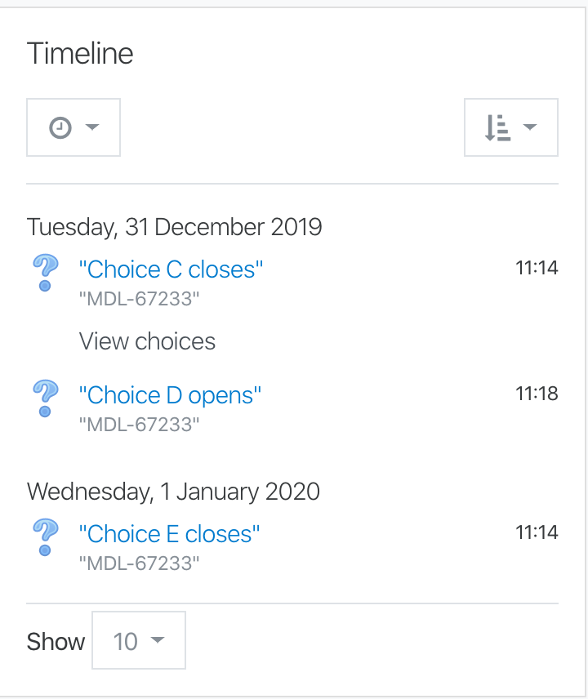Expand the date filter dropdown arrow
Image resolution: width=588 pixels, height=699 pixels.
point(92,127)
